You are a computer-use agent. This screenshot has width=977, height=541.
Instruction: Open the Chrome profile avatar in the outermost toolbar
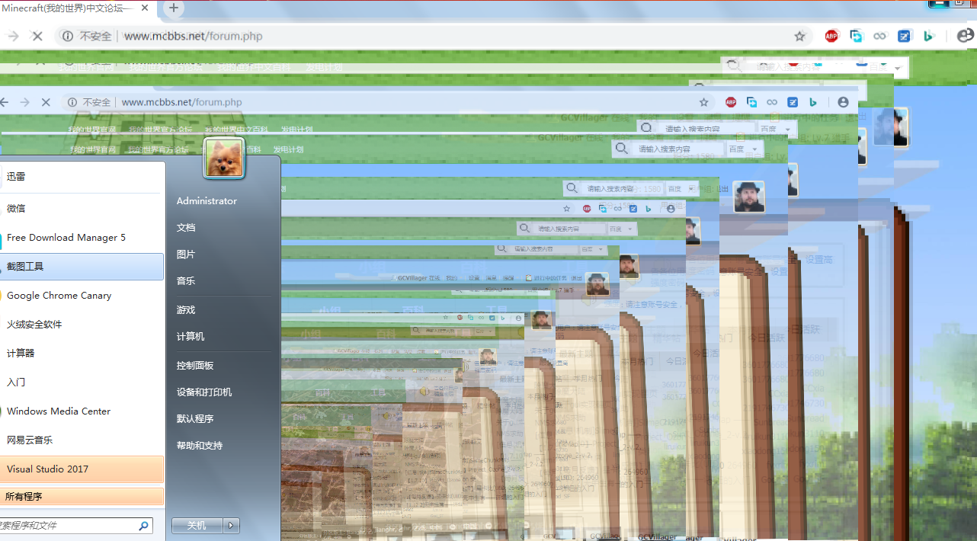pos(965,36)
